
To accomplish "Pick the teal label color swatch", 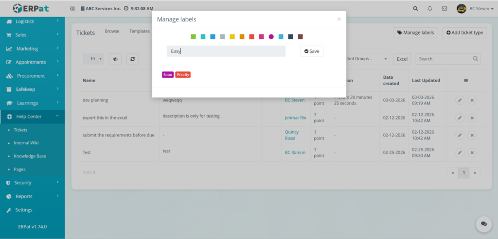I will coord(203,37).
